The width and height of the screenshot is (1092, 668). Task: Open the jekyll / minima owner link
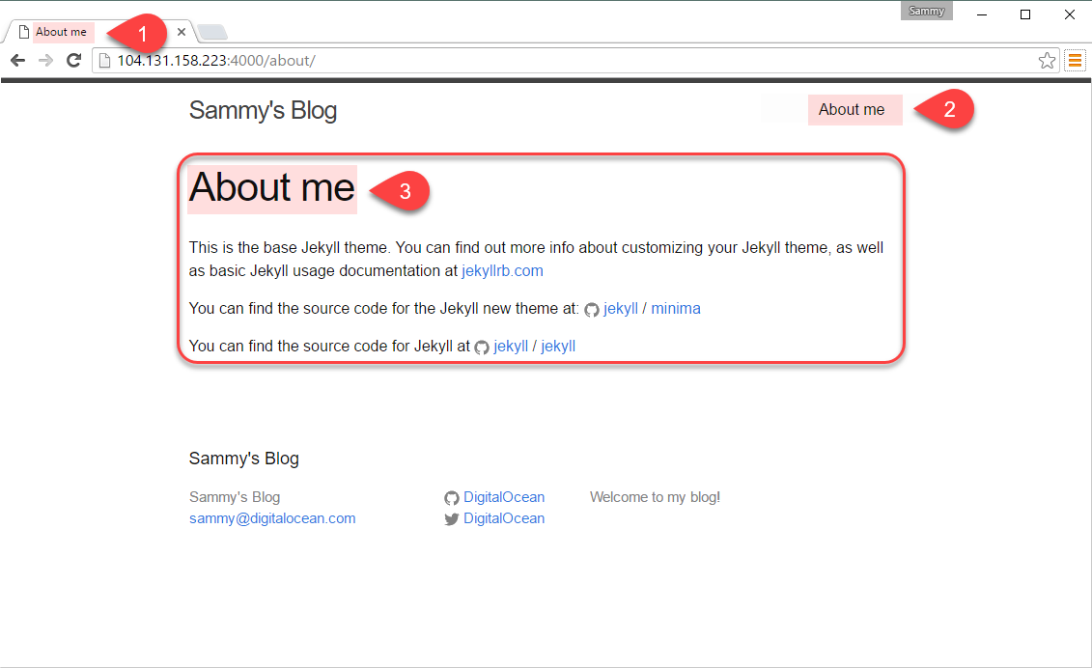point(621,309)
